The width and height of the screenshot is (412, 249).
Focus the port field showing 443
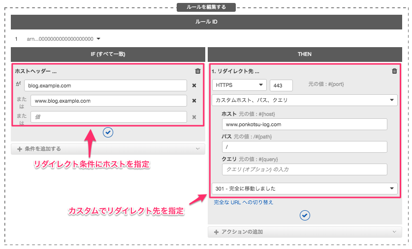[x=281, y=85]
